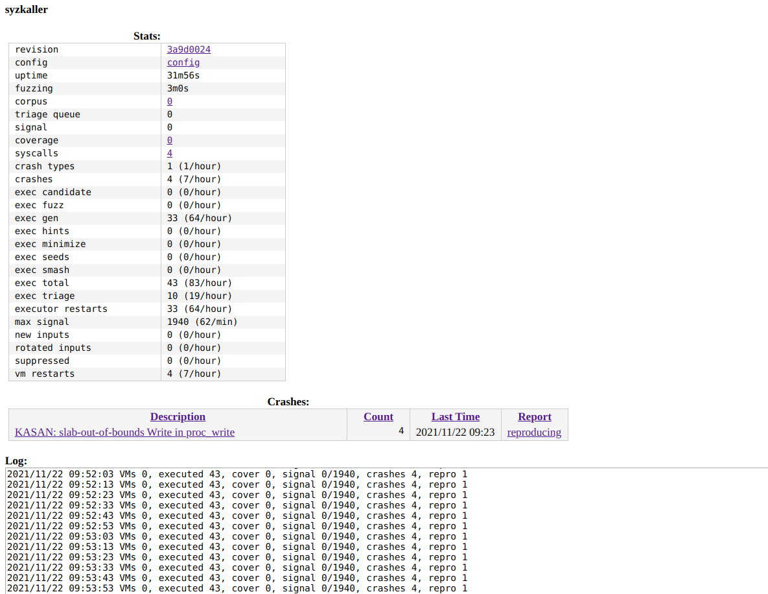Sort crashes by Report column
Screen dimensions: 768x594
534,416
